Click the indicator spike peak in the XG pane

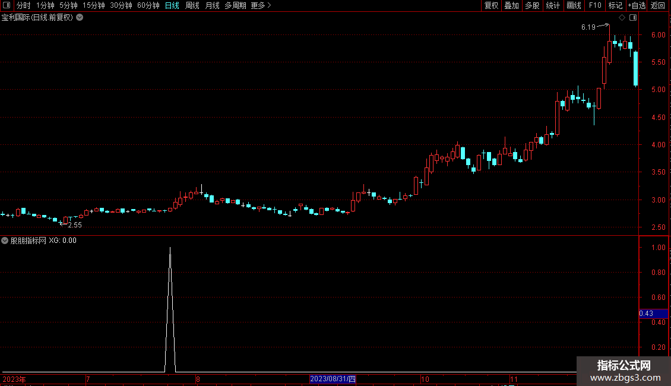(170, 248)
